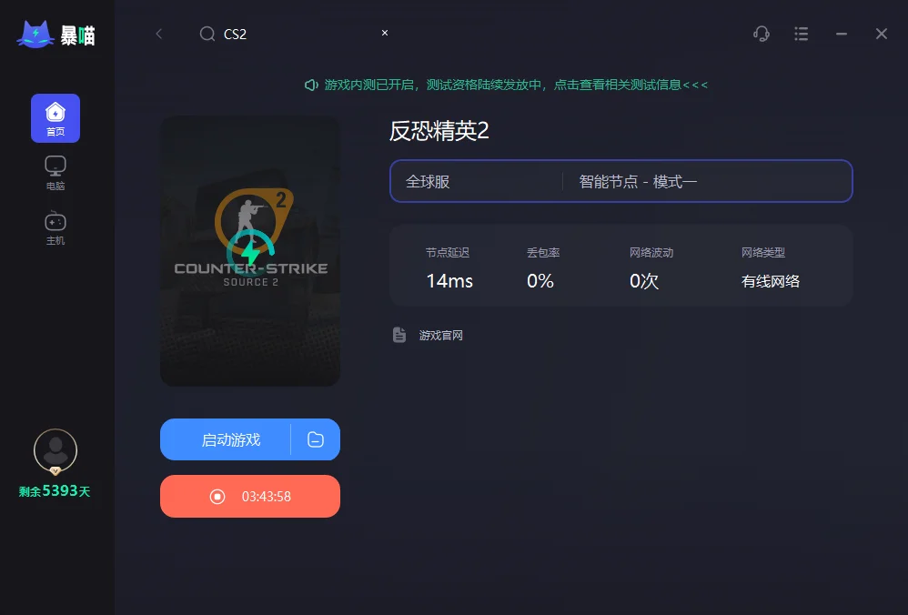Screen dimensions: 908x615
Task: Open the 首页 home tab
Action: pyautogui.click(x=55, y=118)
